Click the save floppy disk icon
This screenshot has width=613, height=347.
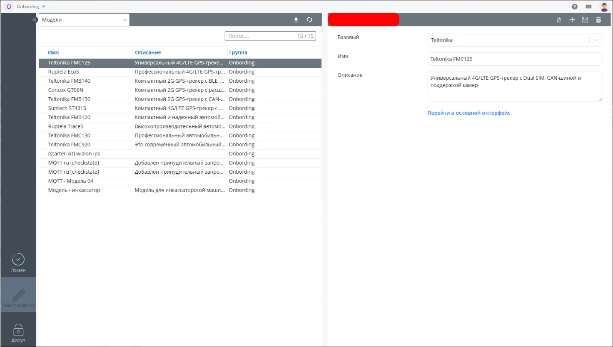pyautogui.click(x=585, y=20)
